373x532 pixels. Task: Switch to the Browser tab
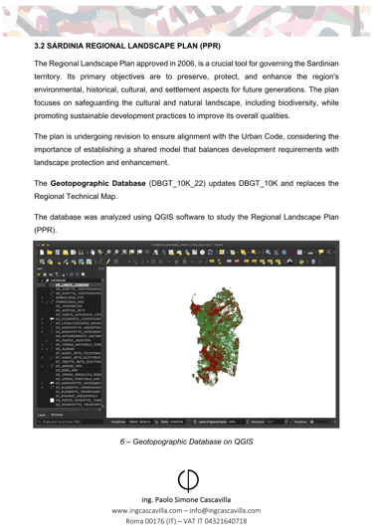click(x=57, y=415)
